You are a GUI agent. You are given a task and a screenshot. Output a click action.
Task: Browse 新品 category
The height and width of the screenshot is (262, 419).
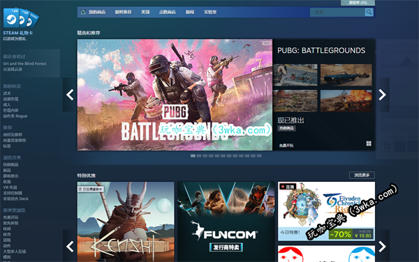coord(7,170)
